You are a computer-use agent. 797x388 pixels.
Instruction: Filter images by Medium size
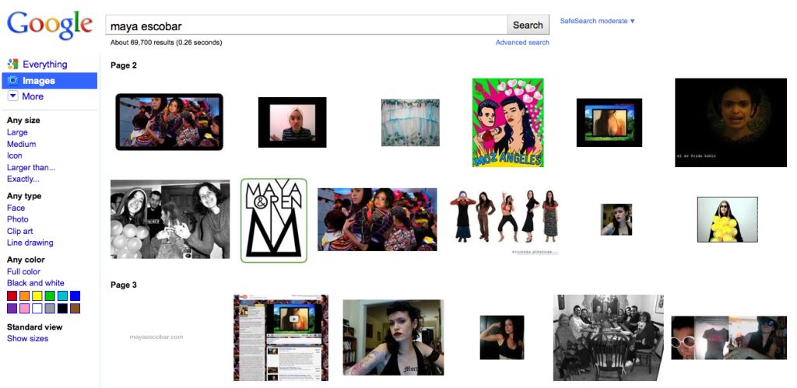click(x=21, y=144)
